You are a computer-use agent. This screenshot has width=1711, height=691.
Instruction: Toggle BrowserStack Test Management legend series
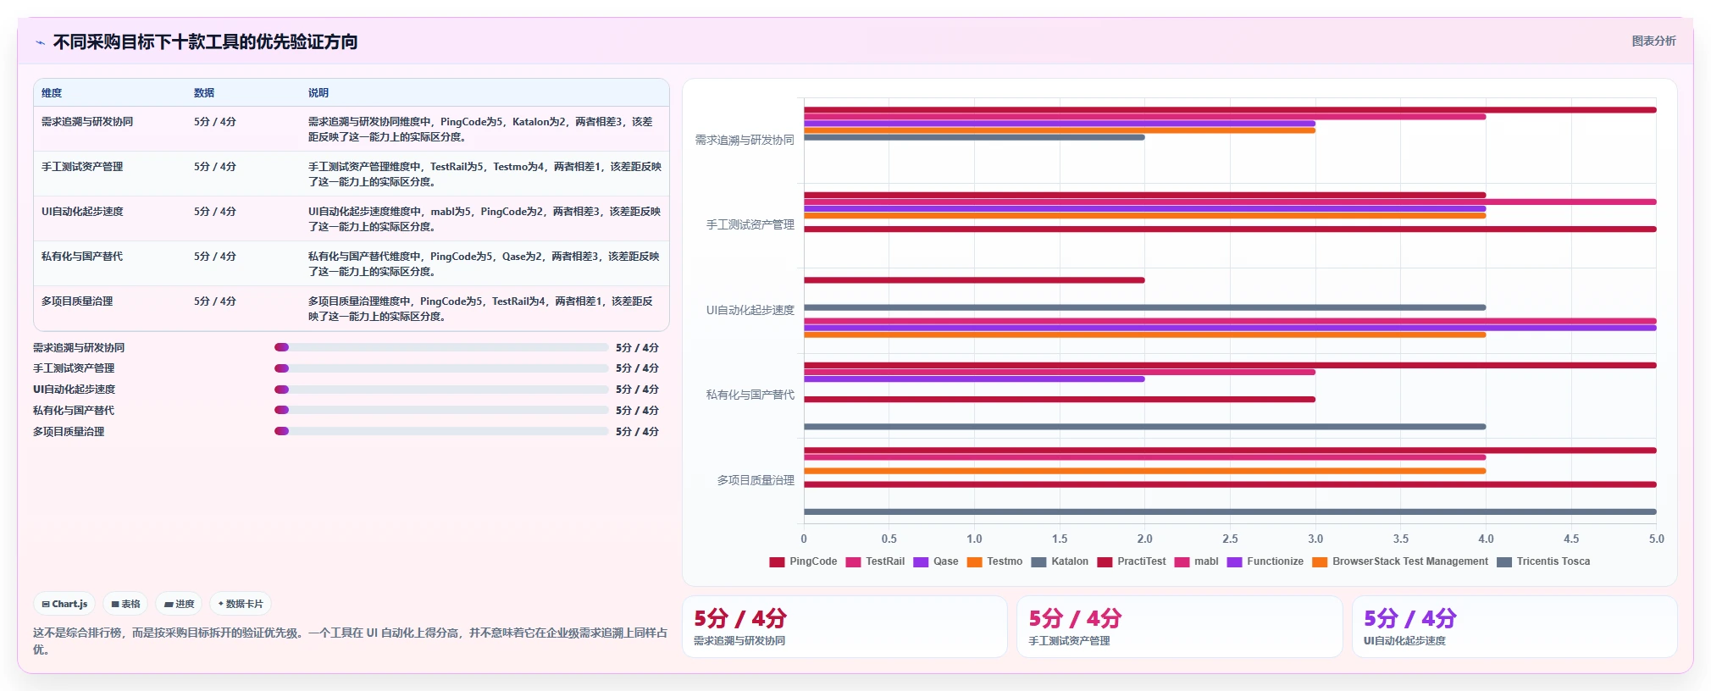tap(1400, 561)
